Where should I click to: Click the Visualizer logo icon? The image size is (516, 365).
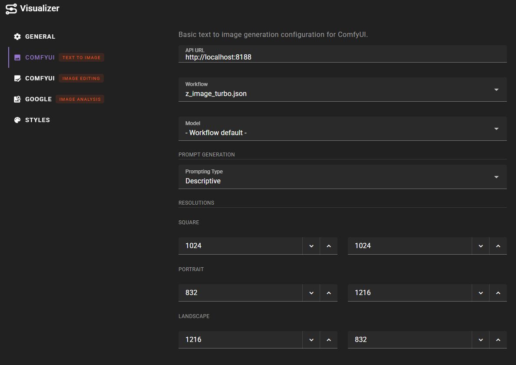tap(11, 8)
